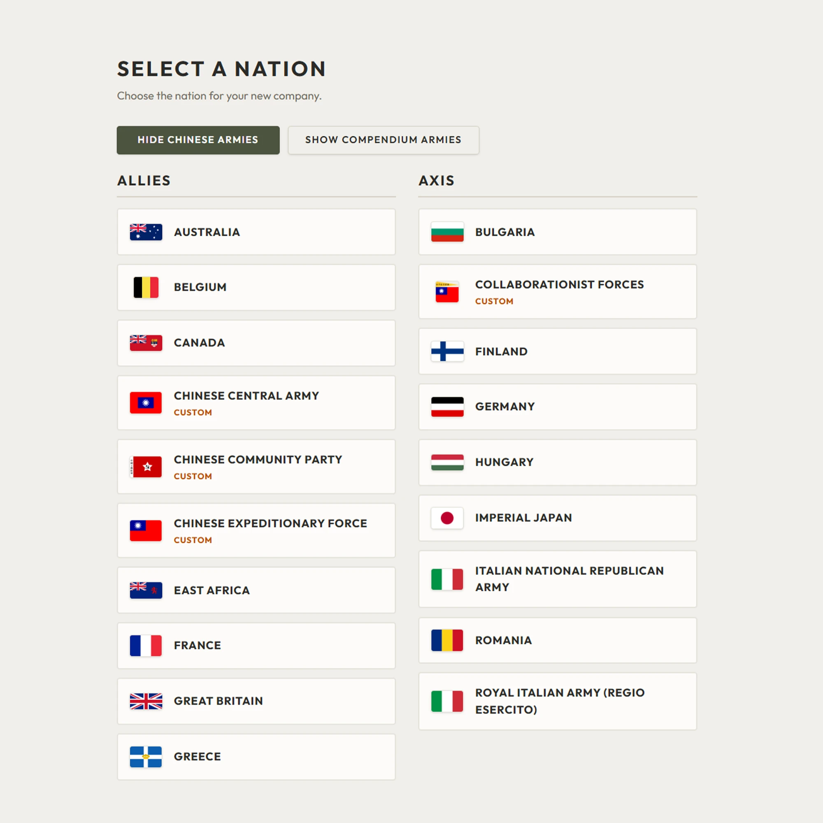Choose the Canada nation name
Viewport: 823px width, 823px height.
click(199, 343)
